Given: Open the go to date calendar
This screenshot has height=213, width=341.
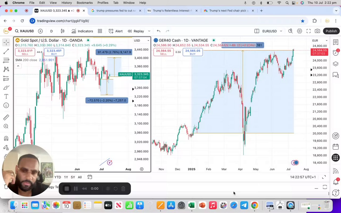Looking at the screenshot, I should click(x=90, y=177).
